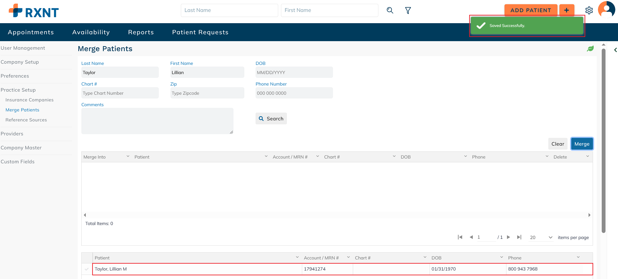Image resolution: width=618 pixels, height=279 pixels.
Task: Go to the last page of results
Action: pos(519,237)
